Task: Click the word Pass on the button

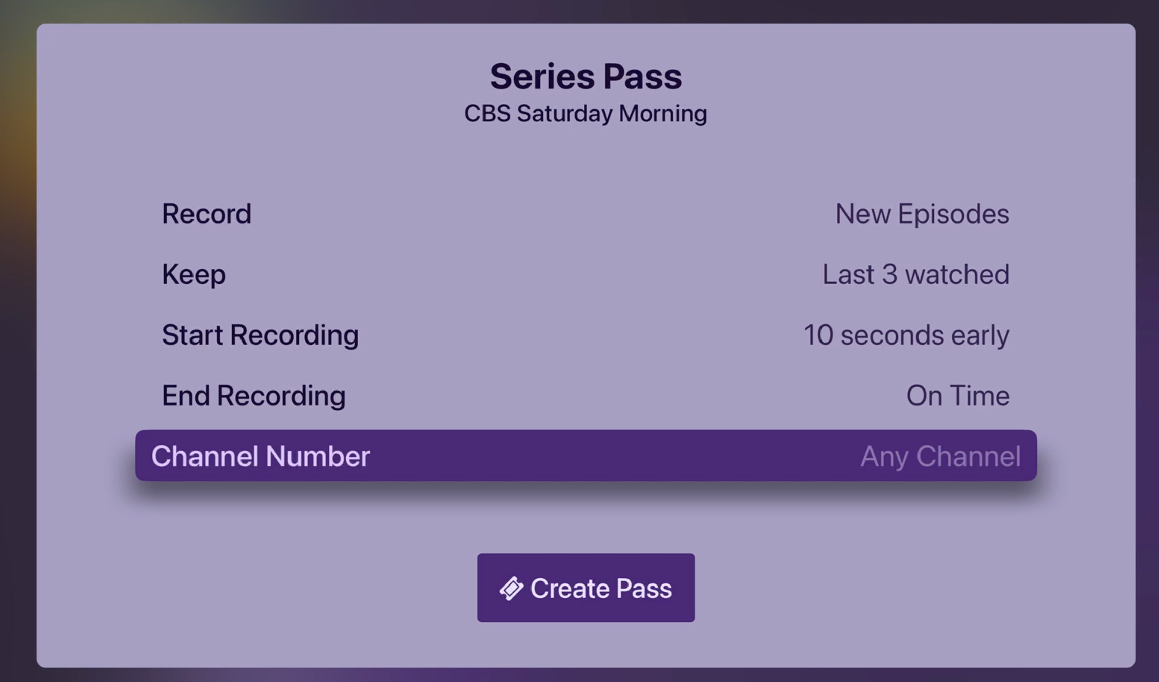Action: pos(644,589)
